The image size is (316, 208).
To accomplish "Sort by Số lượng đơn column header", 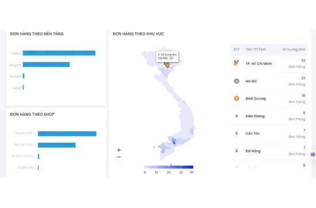I will pyautogui.click(x=294, y=49).
